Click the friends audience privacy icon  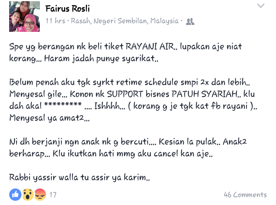click(x=190, y=21)
